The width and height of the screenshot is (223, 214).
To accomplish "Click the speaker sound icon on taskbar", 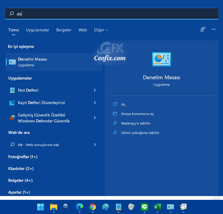I will pos(131,207).
